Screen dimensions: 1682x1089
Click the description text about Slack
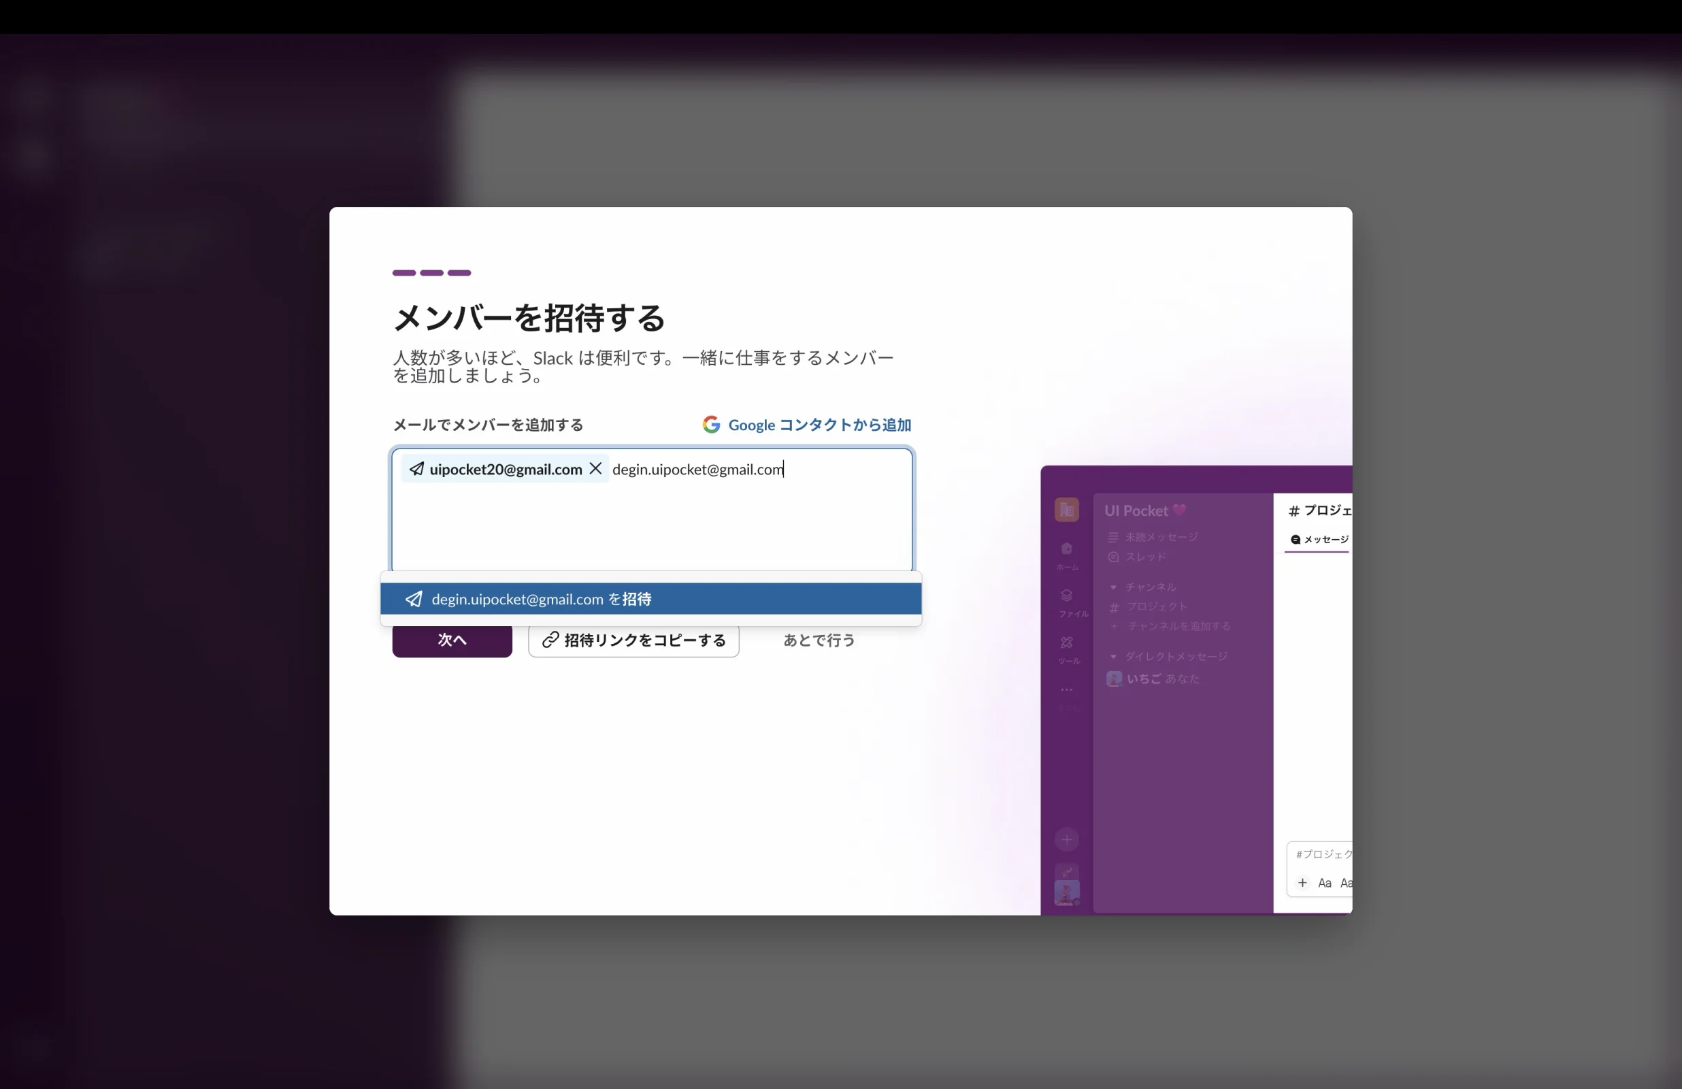click(x=643, y=366)
